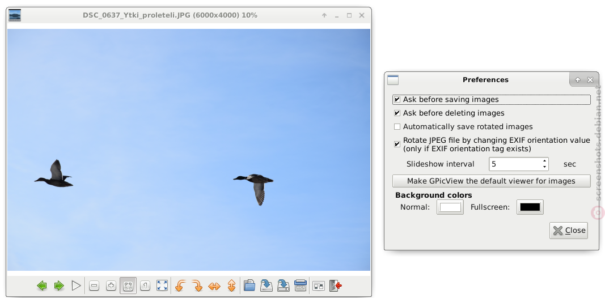Uncheck Ask before saving images
The width and height of the screenshot is (605, 298).
pos(397,100)
